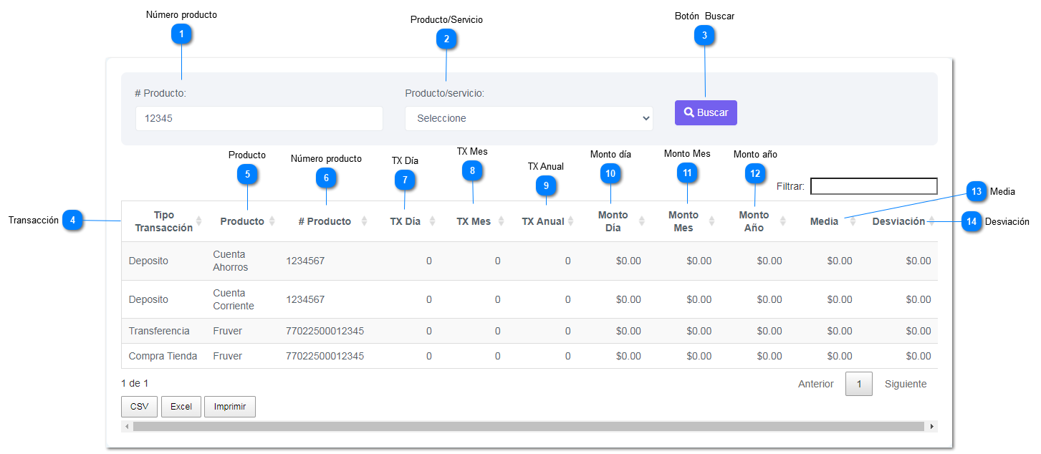
Task: Click the Desviación header label
Action: [898, 221]
